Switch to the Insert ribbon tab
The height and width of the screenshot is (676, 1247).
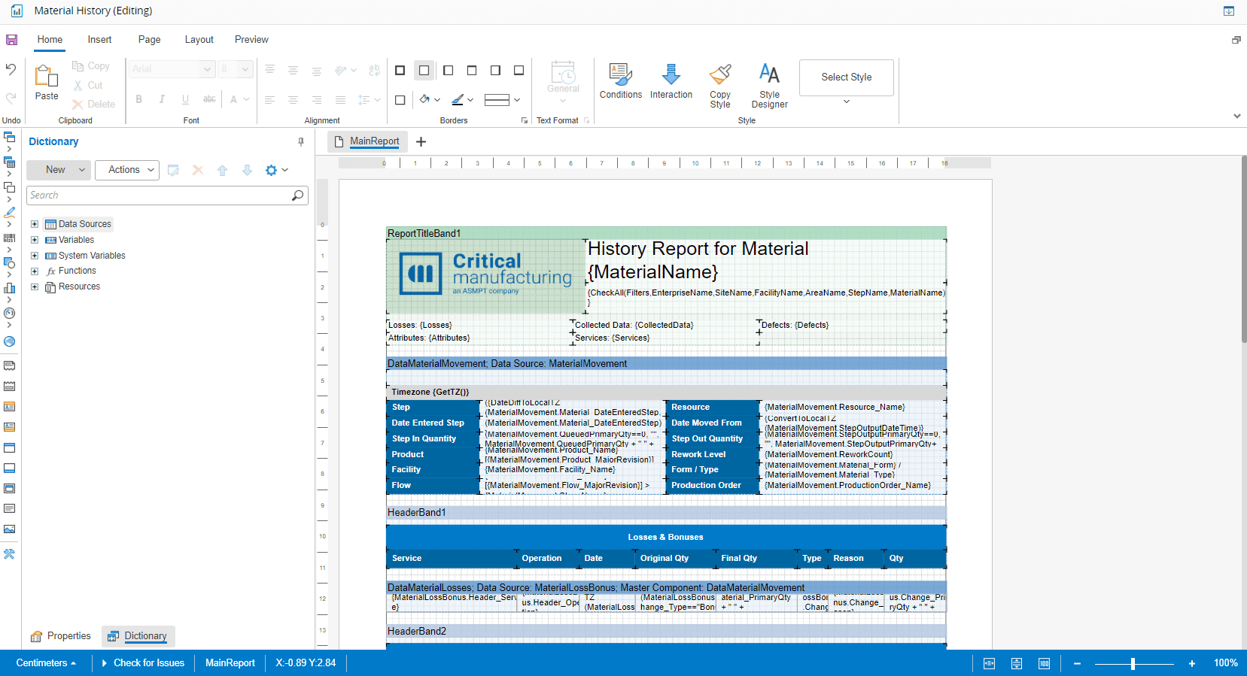click(x=99, y=40)
